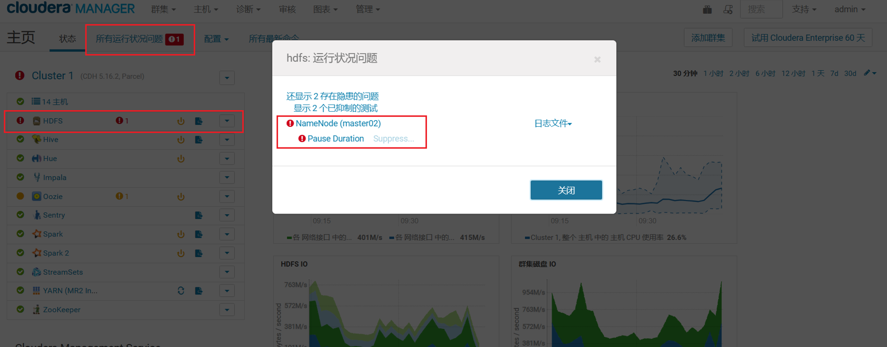Click the HDFS red health error icon
Image resolution: width=887 pixels, height=347 pixels.
20,121
